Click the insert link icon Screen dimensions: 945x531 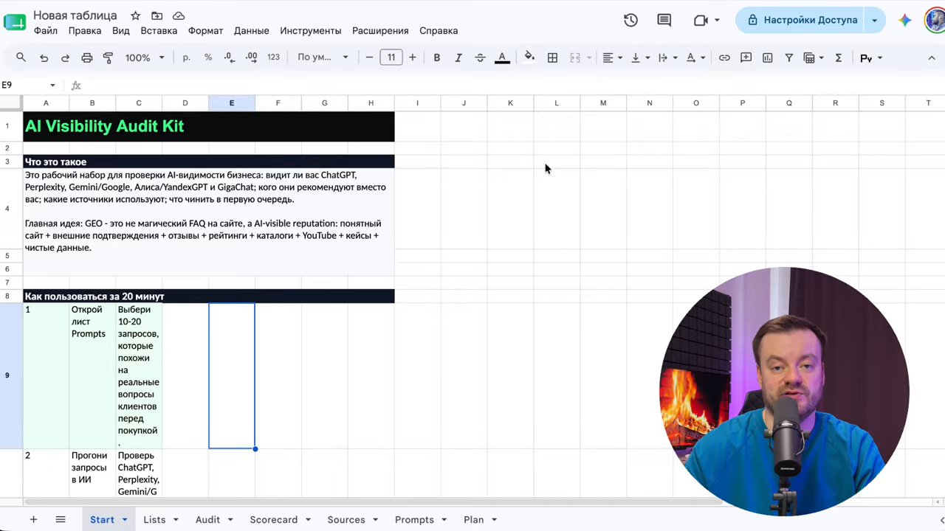[724, 58]
